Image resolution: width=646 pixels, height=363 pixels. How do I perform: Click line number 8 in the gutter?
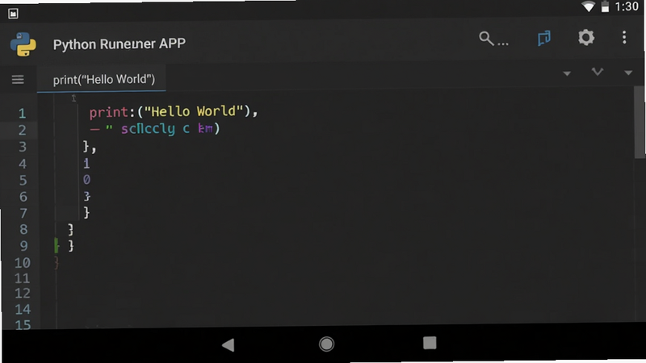coord(23,229)
